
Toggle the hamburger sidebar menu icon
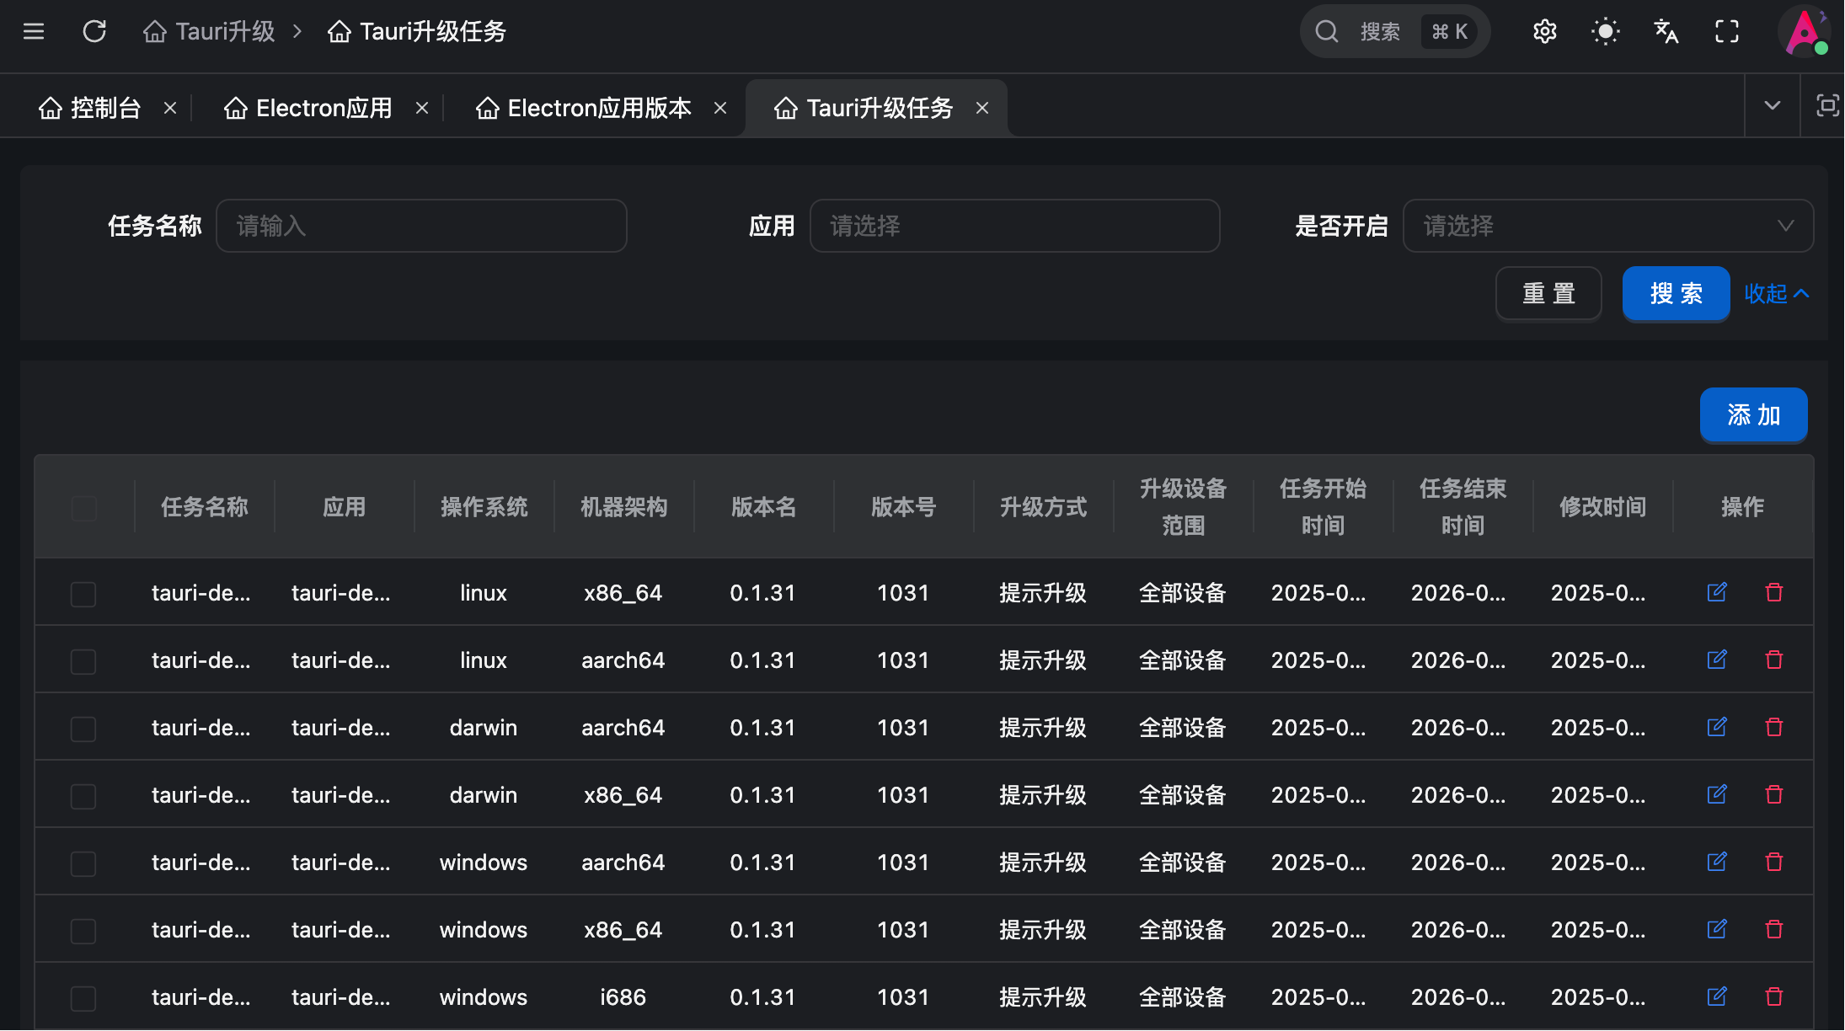[x=34, y=32]
